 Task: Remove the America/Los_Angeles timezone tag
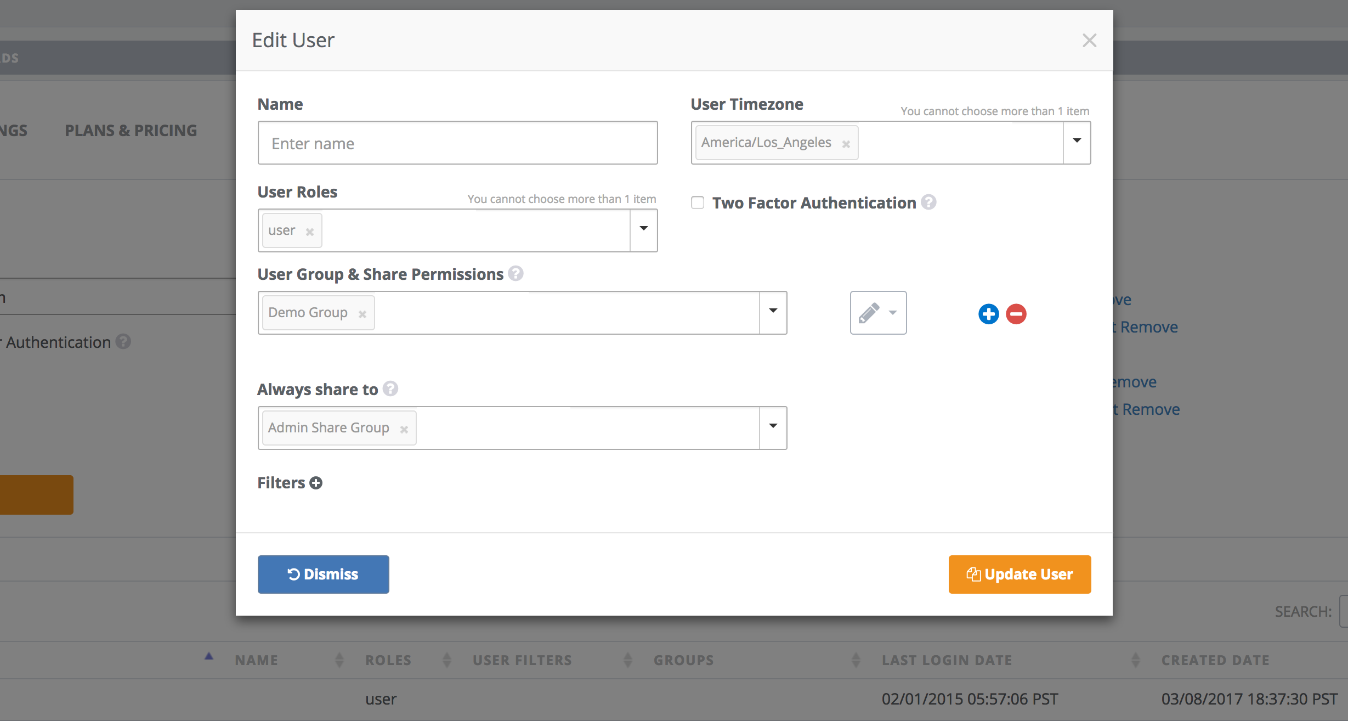coord(846,144)
